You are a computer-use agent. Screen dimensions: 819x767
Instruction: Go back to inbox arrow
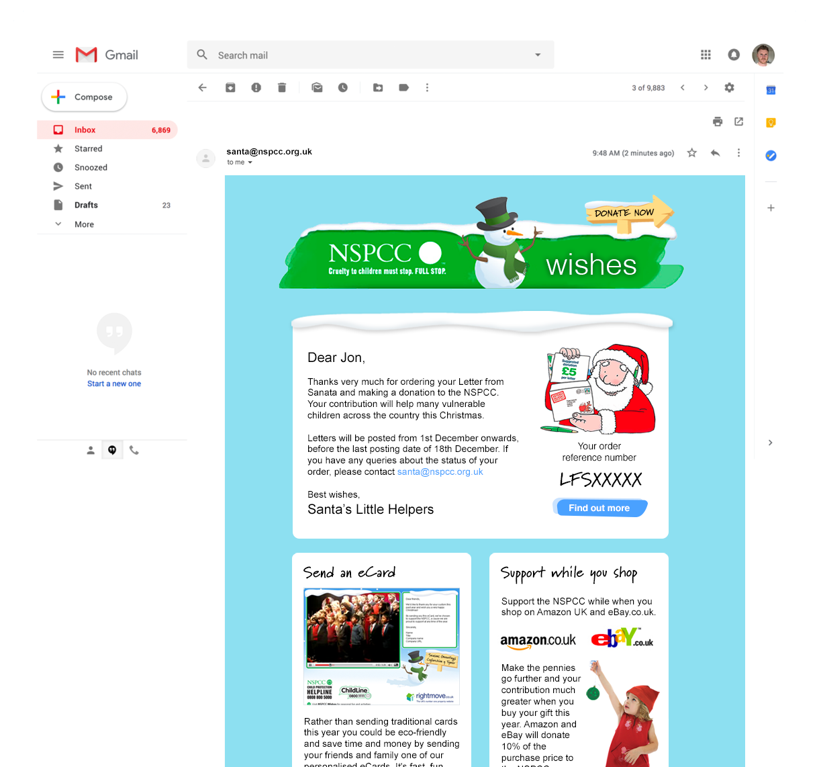(203, 87)
